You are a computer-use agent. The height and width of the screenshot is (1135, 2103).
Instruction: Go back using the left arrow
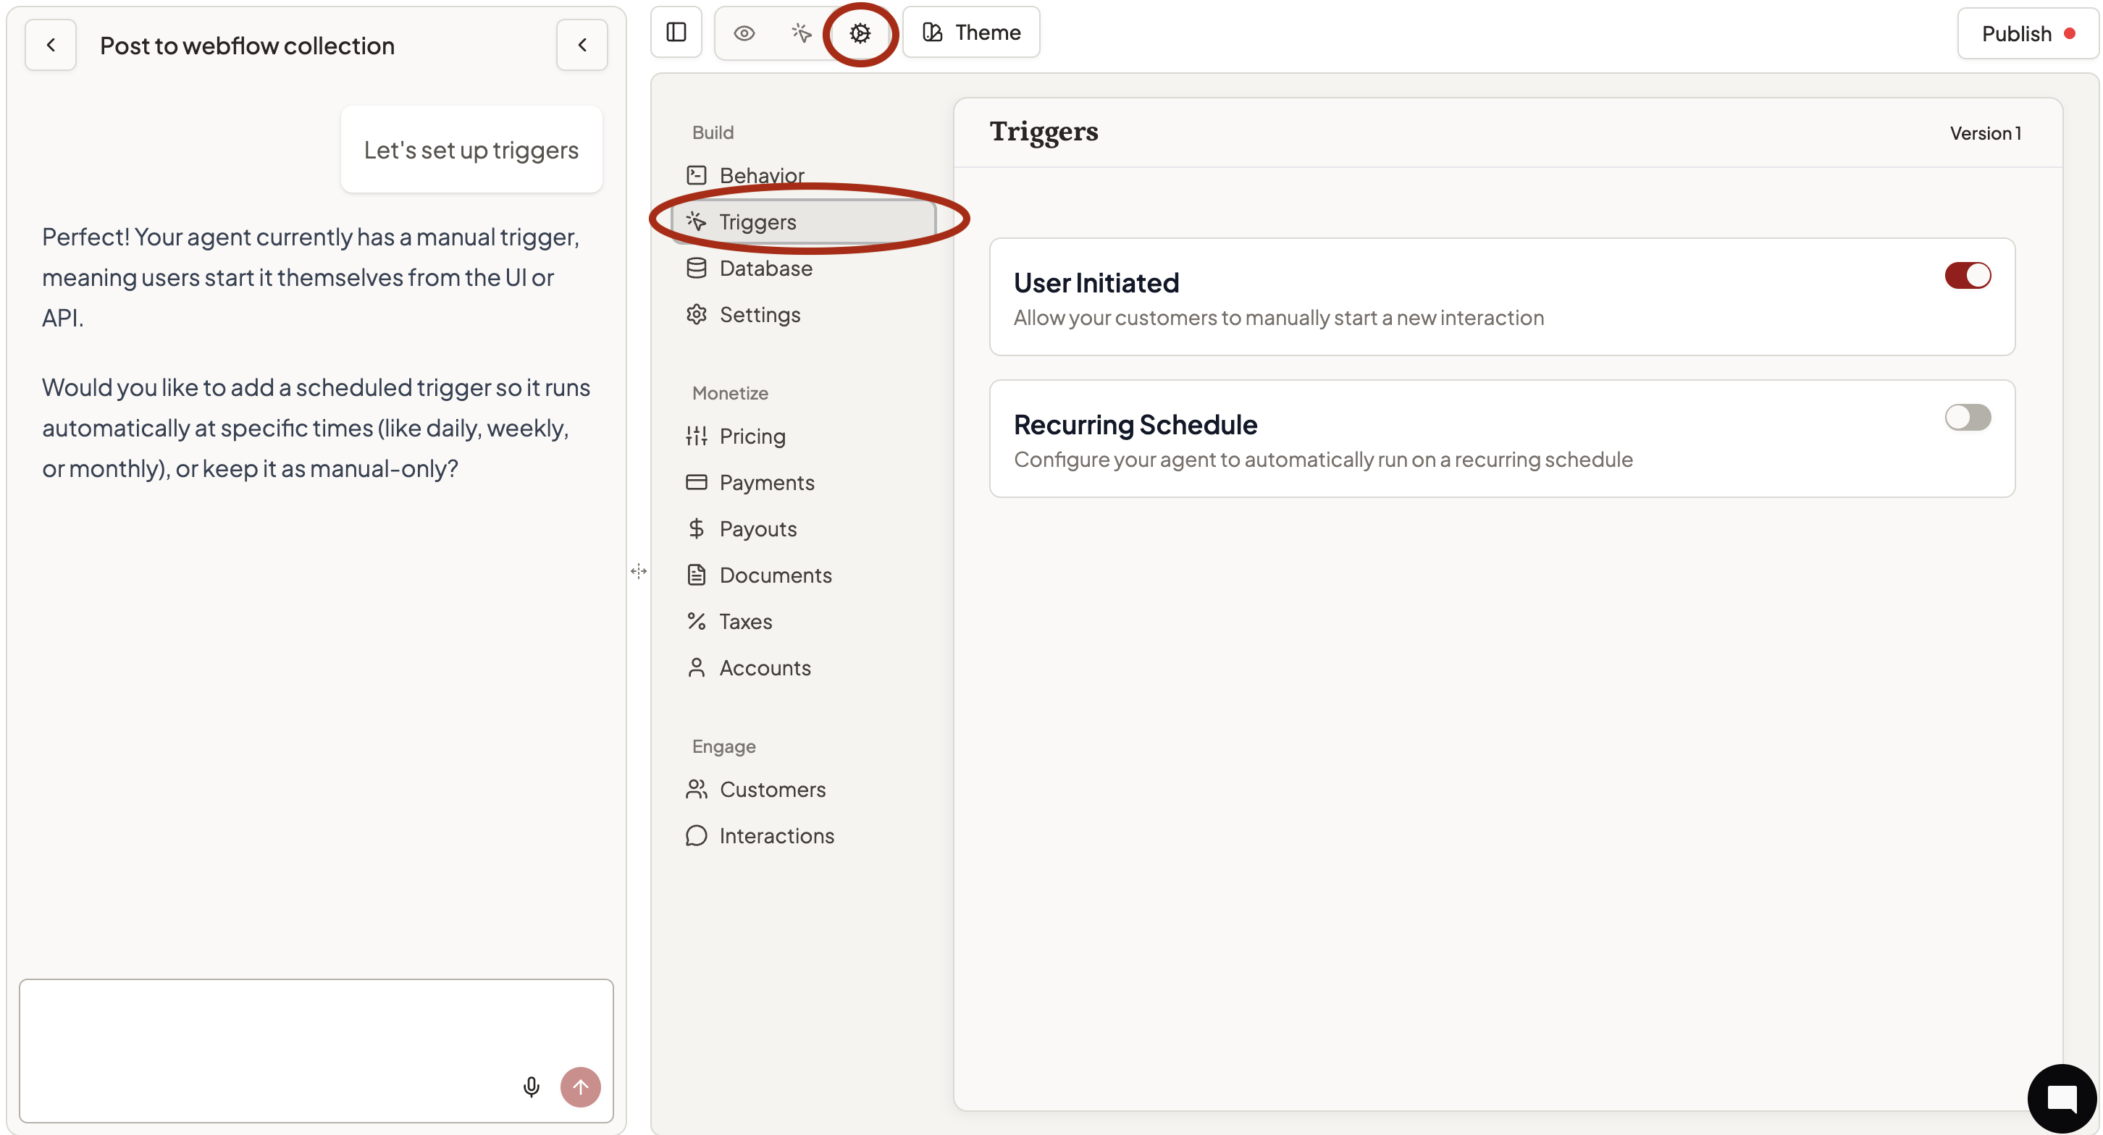click(51, 45)
